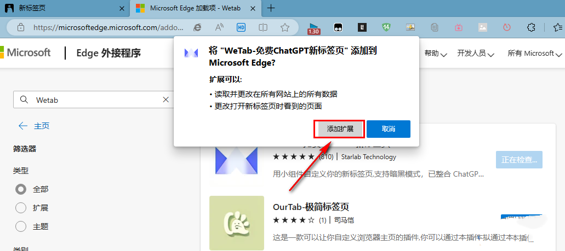Click the OurTab extension thumbnail

[x=236, y=223]
